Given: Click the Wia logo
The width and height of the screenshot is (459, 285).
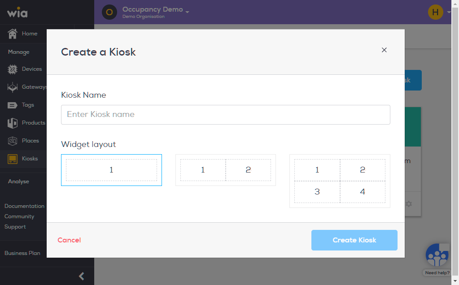Looking at the screenshot, I should (17, 13).
